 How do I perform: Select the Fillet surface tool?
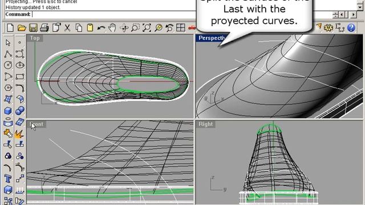(x=20, y=99)
